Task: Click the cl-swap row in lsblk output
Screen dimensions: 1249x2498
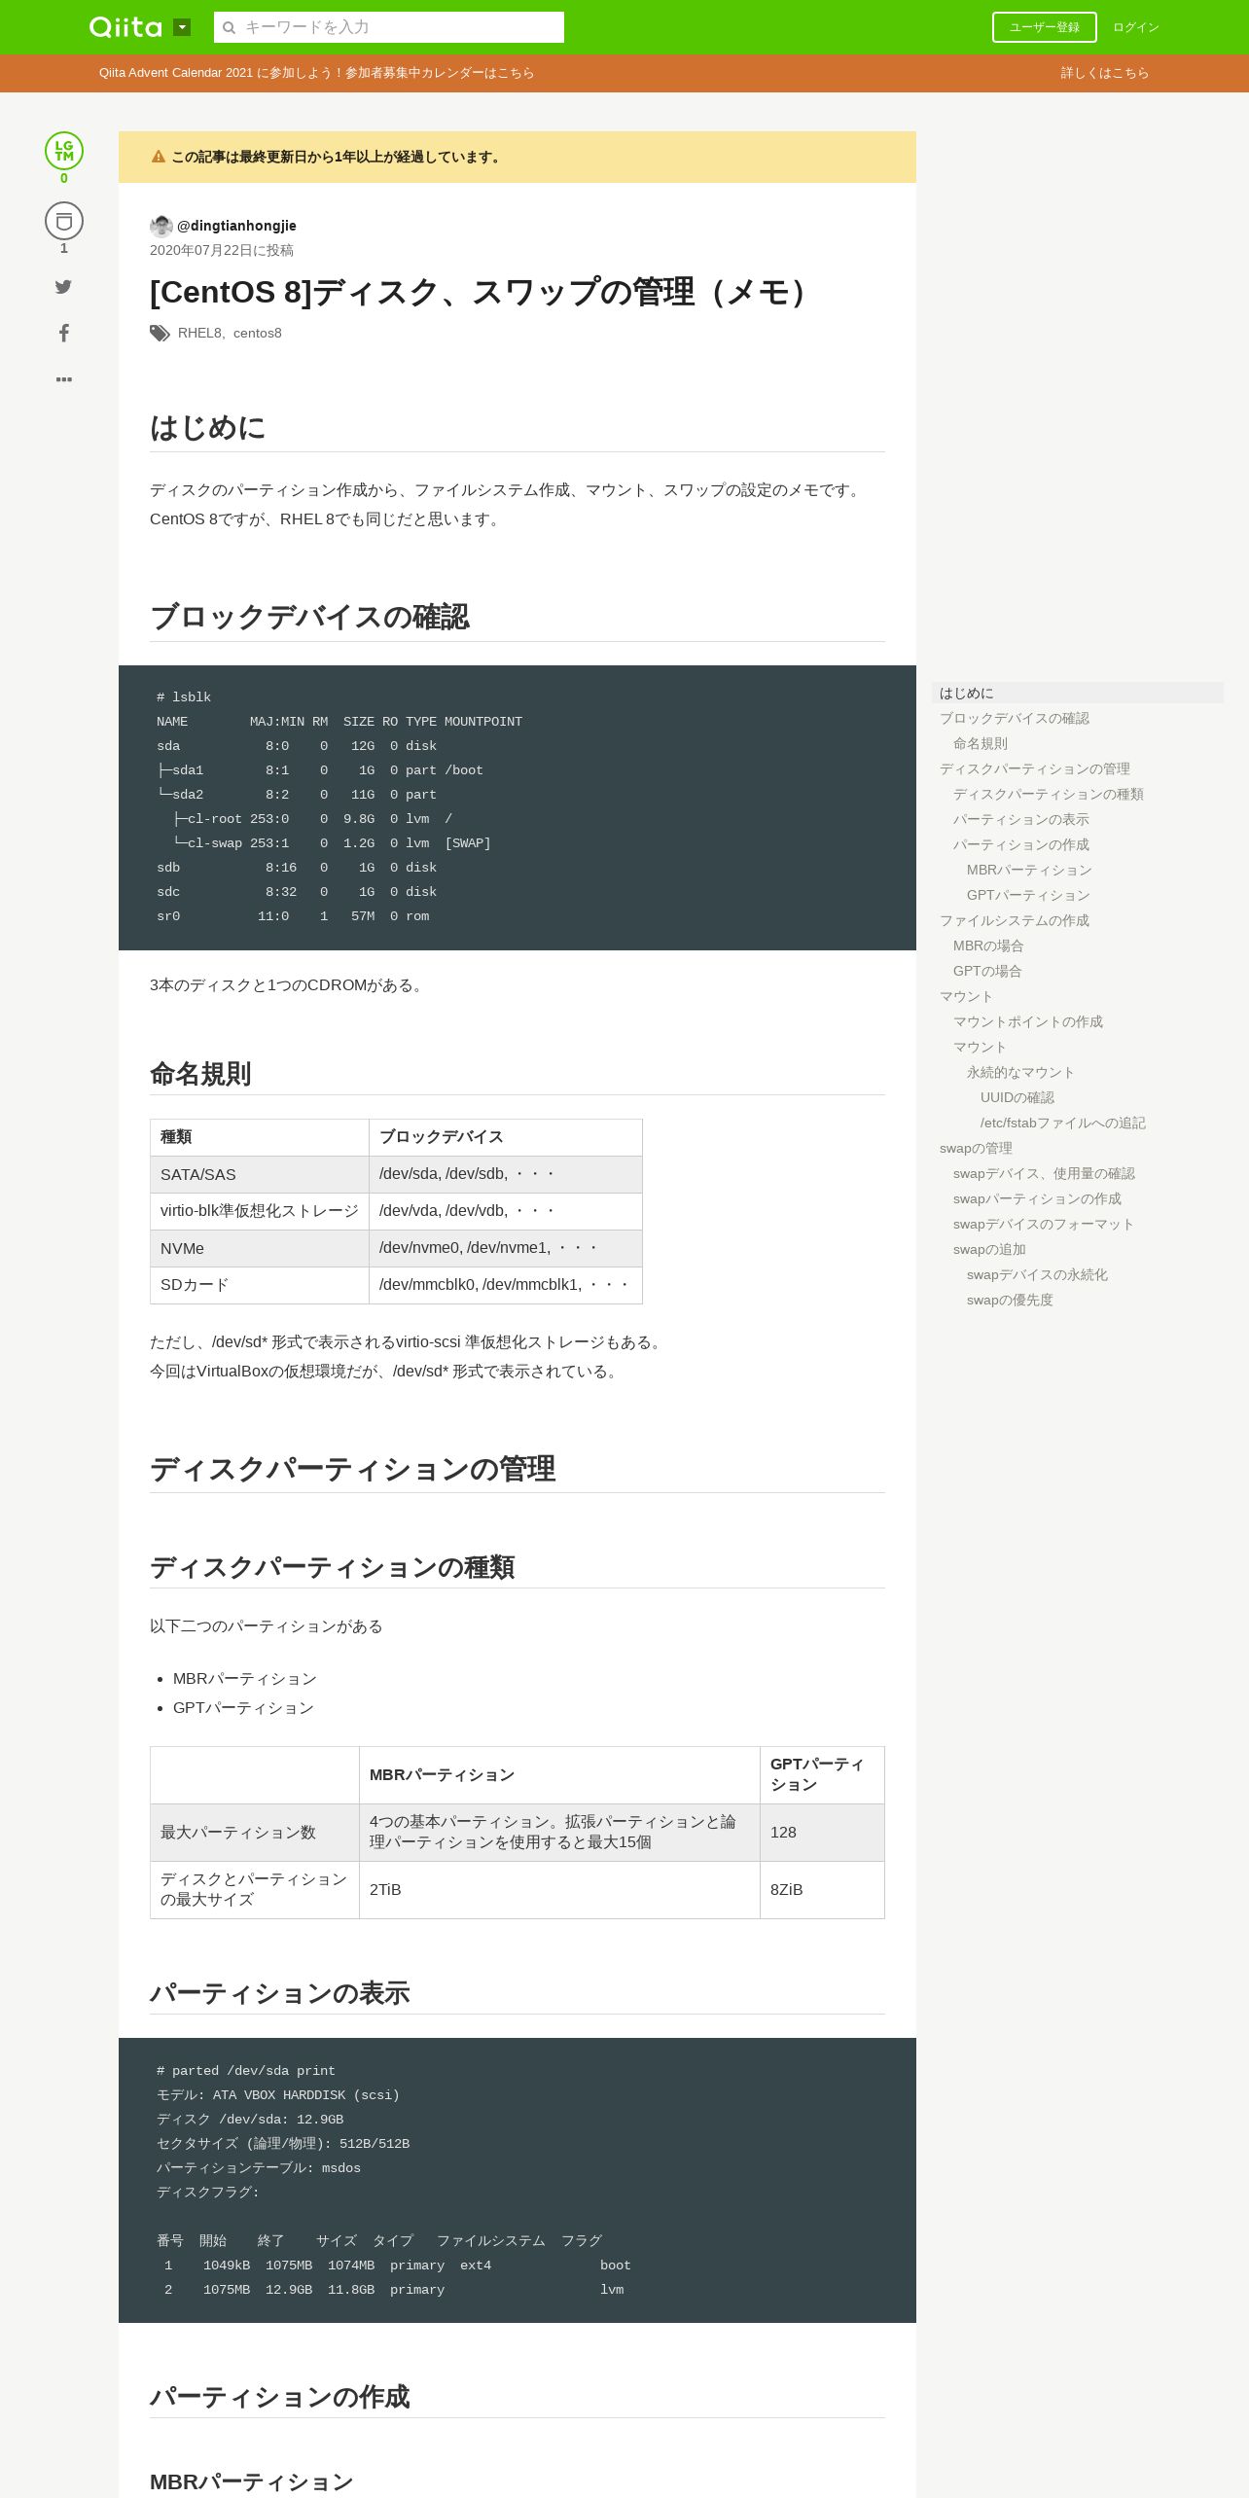Action: [324, 843]
